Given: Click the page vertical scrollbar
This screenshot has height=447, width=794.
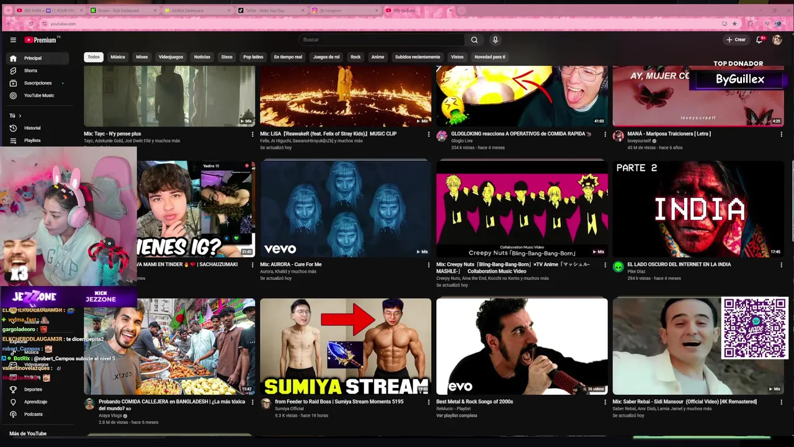Looking at the screenshot, I should (x=792, y=202).
